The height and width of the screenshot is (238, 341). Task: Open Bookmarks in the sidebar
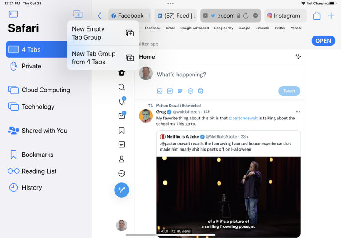(37, 155)
